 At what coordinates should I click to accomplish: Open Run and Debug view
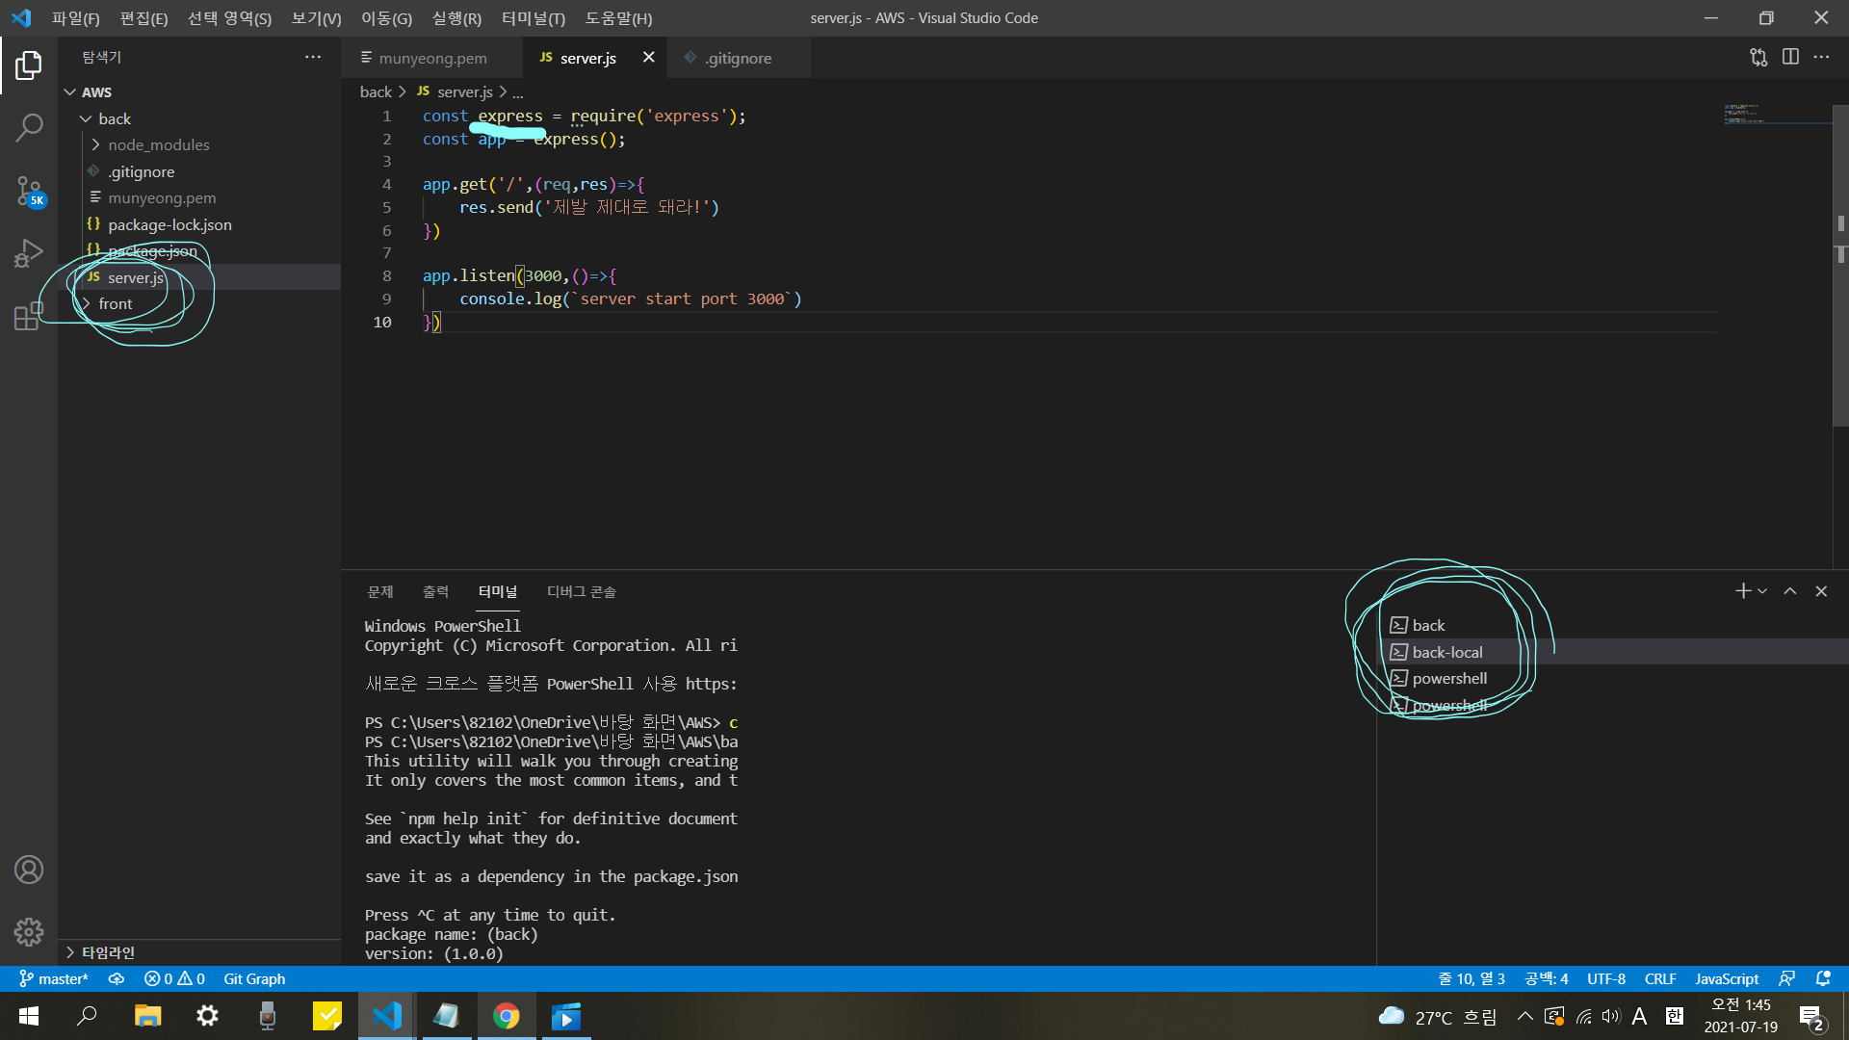pyautogui.click(x=29, y=253)
